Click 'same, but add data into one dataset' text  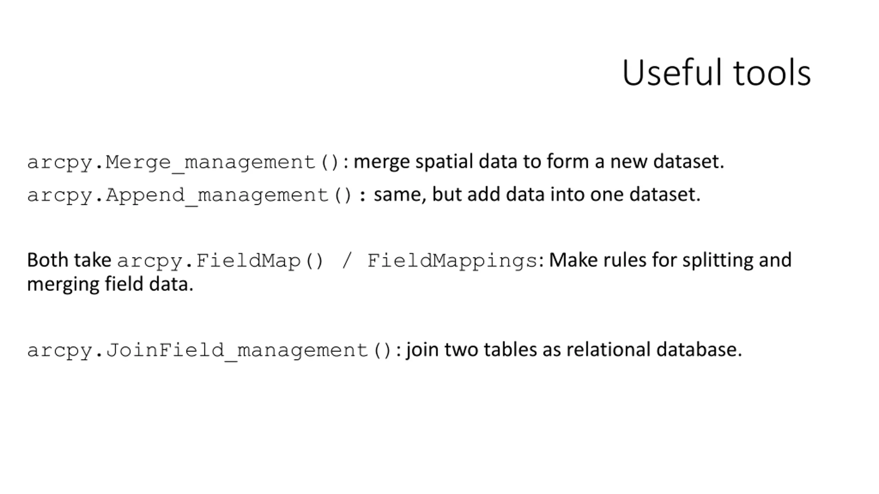click(537, 194)
